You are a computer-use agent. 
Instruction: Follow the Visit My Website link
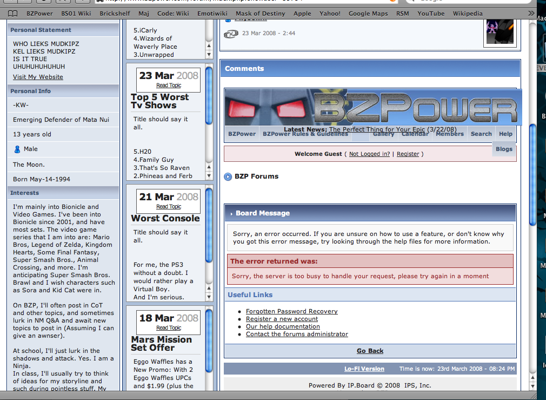click(x=38, y=77)
